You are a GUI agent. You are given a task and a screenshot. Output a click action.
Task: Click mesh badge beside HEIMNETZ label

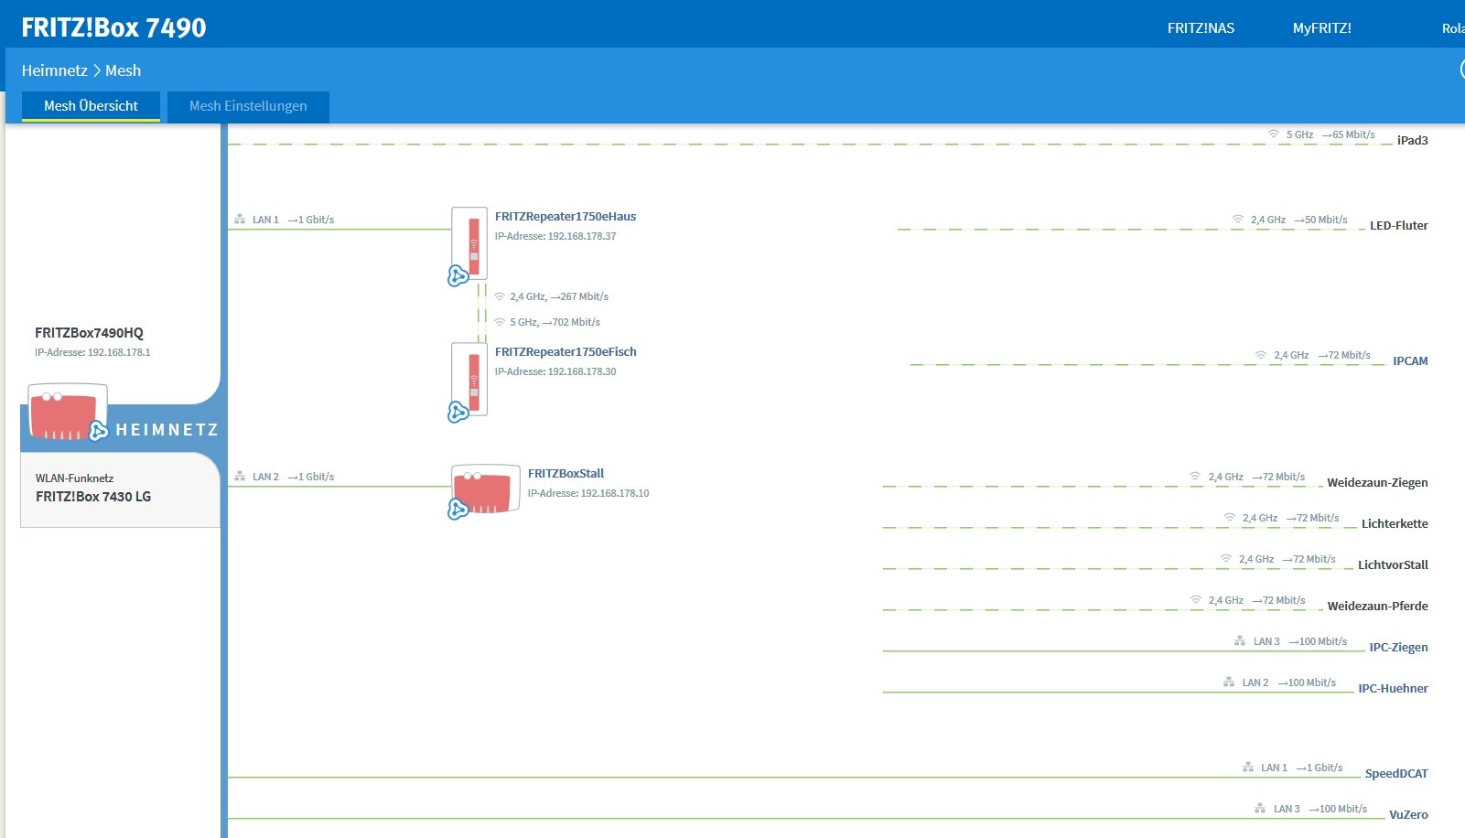(99, 430)
